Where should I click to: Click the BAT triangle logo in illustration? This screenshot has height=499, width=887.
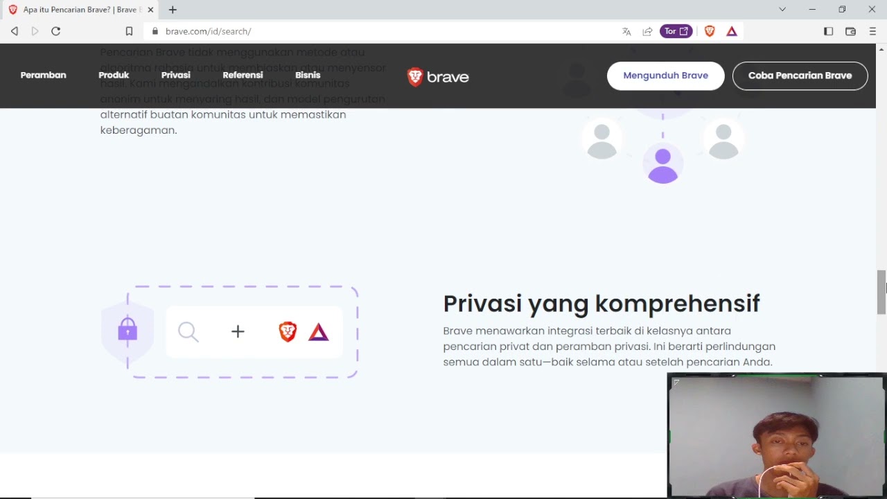click(318, 332)
